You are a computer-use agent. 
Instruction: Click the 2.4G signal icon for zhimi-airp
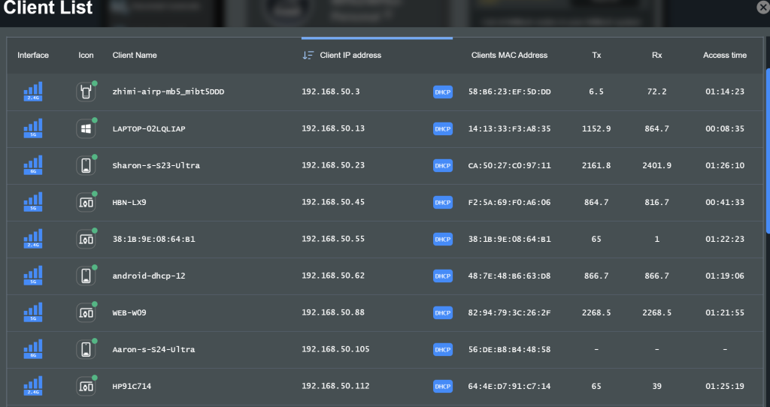[32, 92]
